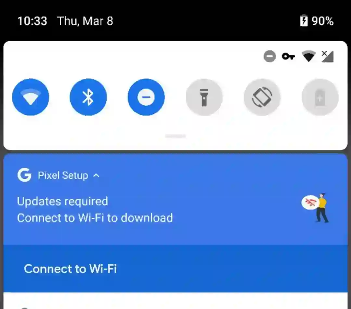Tap the charging battery icon

(304, 20)
